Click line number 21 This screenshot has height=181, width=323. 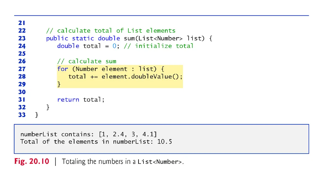tap(22, 23)
